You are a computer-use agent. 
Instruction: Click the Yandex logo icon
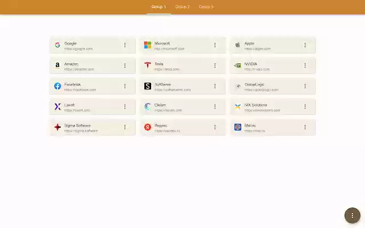tap(148, 127)
